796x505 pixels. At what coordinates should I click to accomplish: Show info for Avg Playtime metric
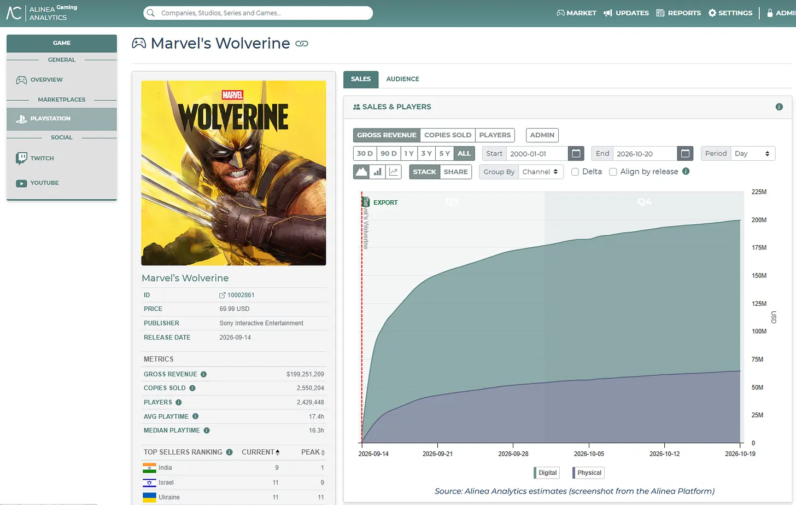click(195, 416)
